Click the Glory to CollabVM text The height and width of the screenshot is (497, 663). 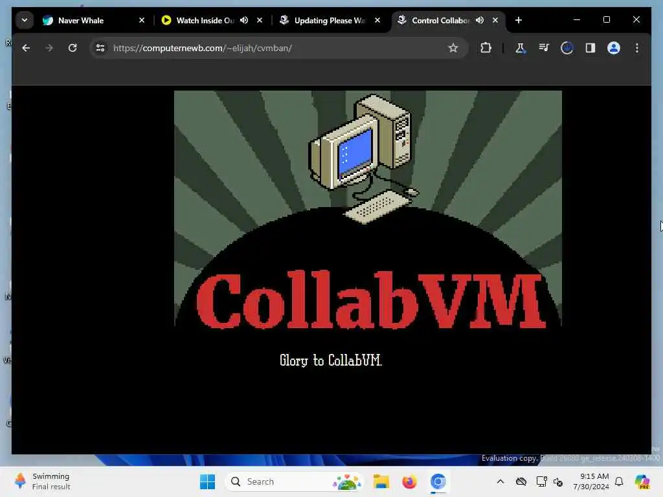331,360
